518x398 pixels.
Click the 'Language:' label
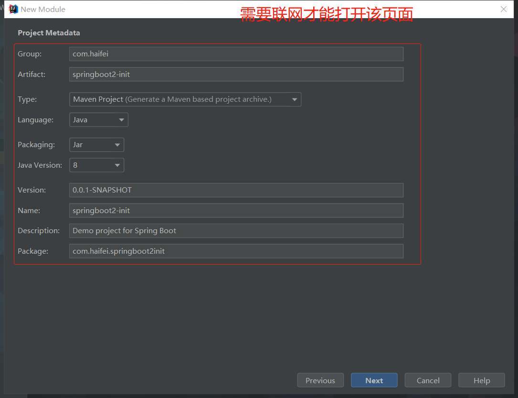36,120
